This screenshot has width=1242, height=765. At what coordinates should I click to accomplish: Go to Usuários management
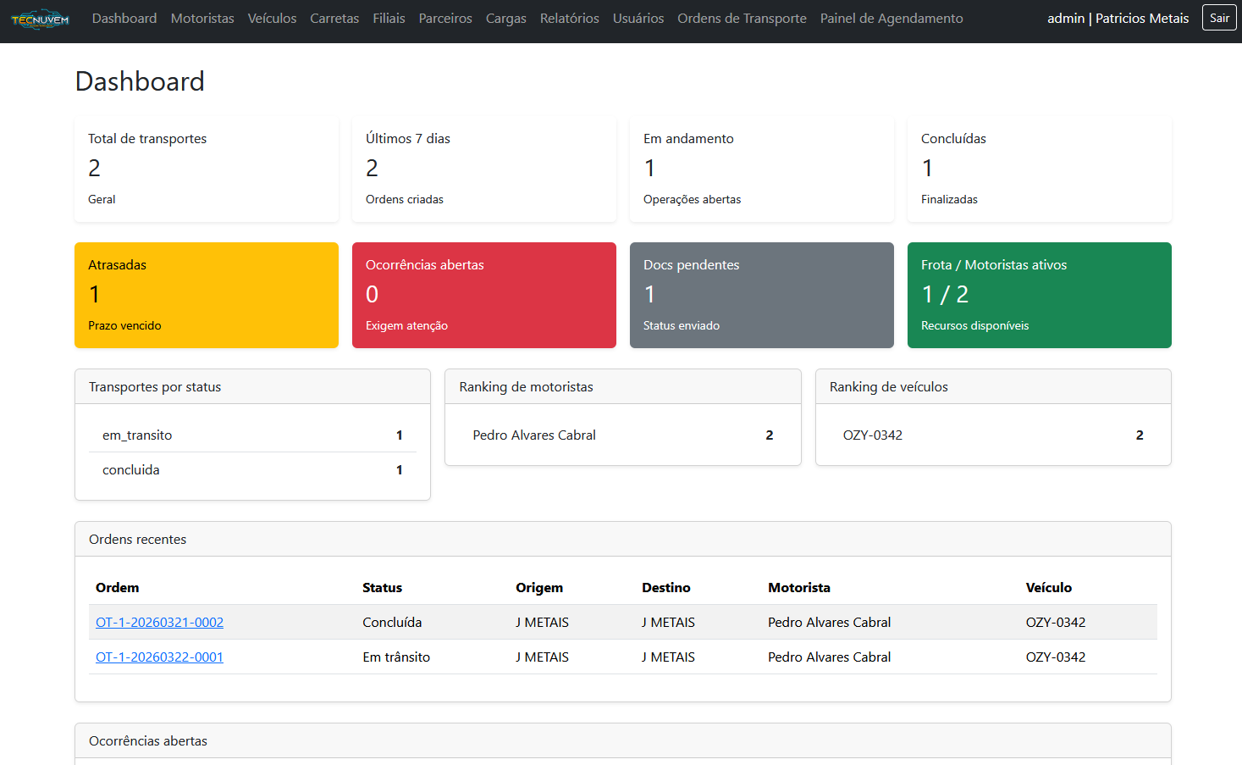[638, 19]
